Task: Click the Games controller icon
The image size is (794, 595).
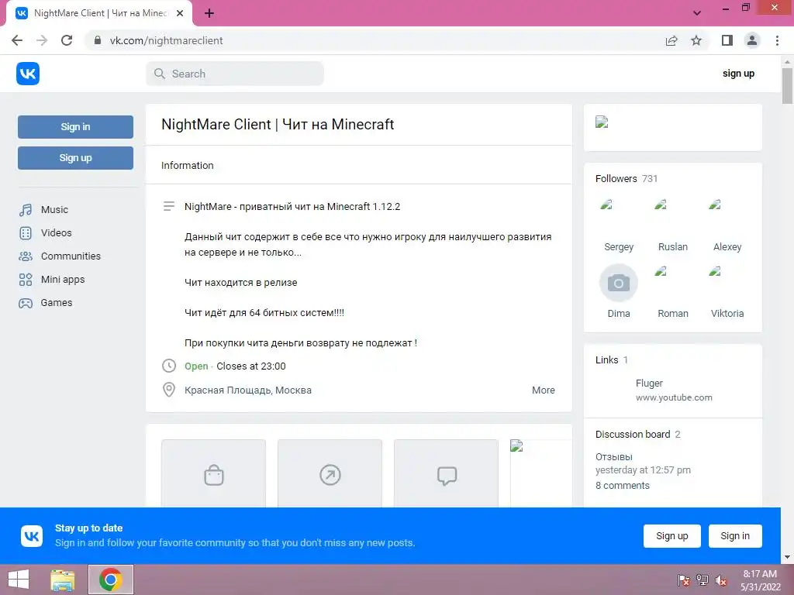Action: click(26, 303)
